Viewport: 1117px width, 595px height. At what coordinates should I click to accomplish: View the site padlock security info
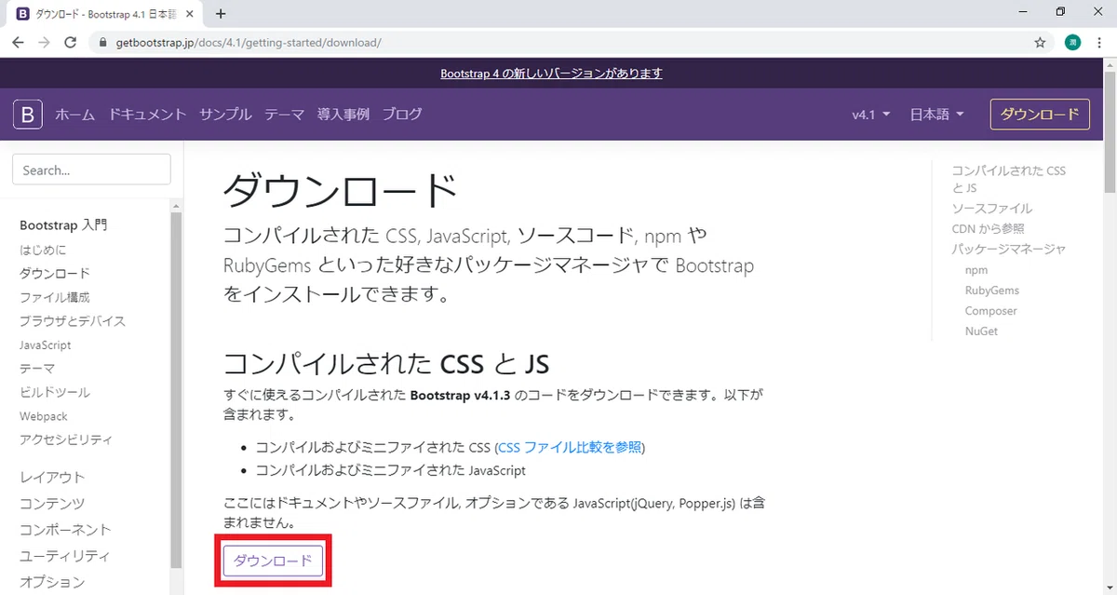tap(103, 43)
